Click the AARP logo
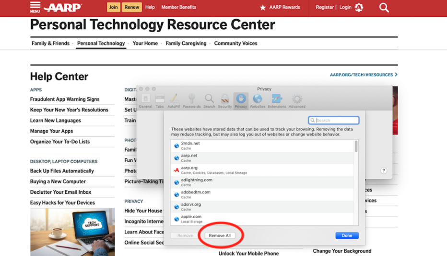 point(63,7)
